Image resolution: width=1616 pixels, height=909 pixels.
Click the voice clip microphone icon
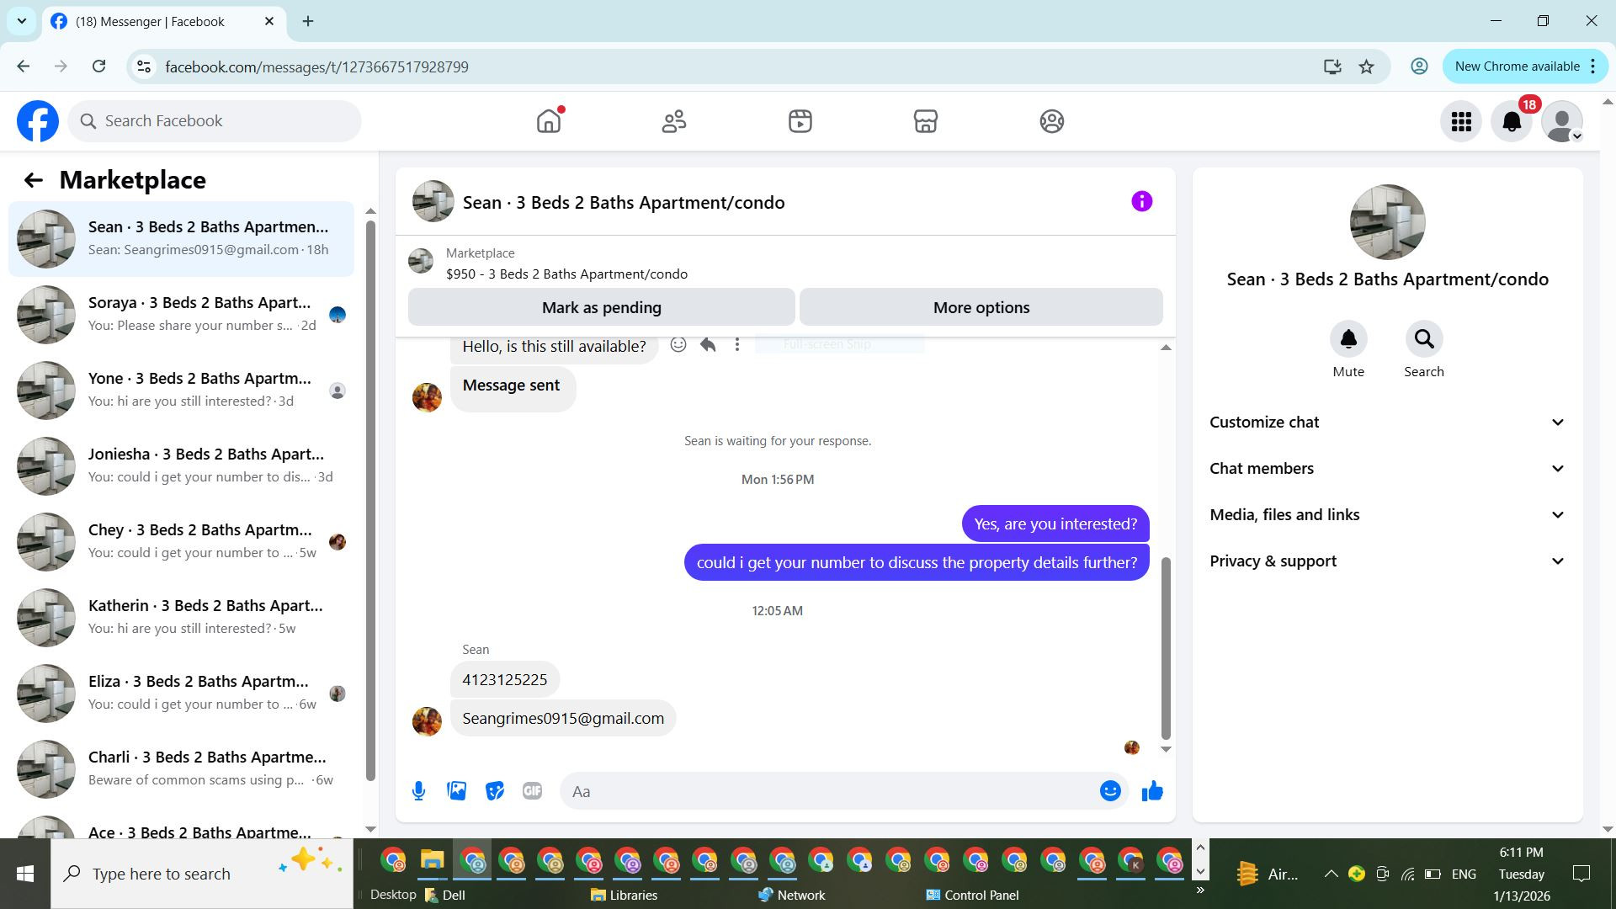(x=418, y=791)
